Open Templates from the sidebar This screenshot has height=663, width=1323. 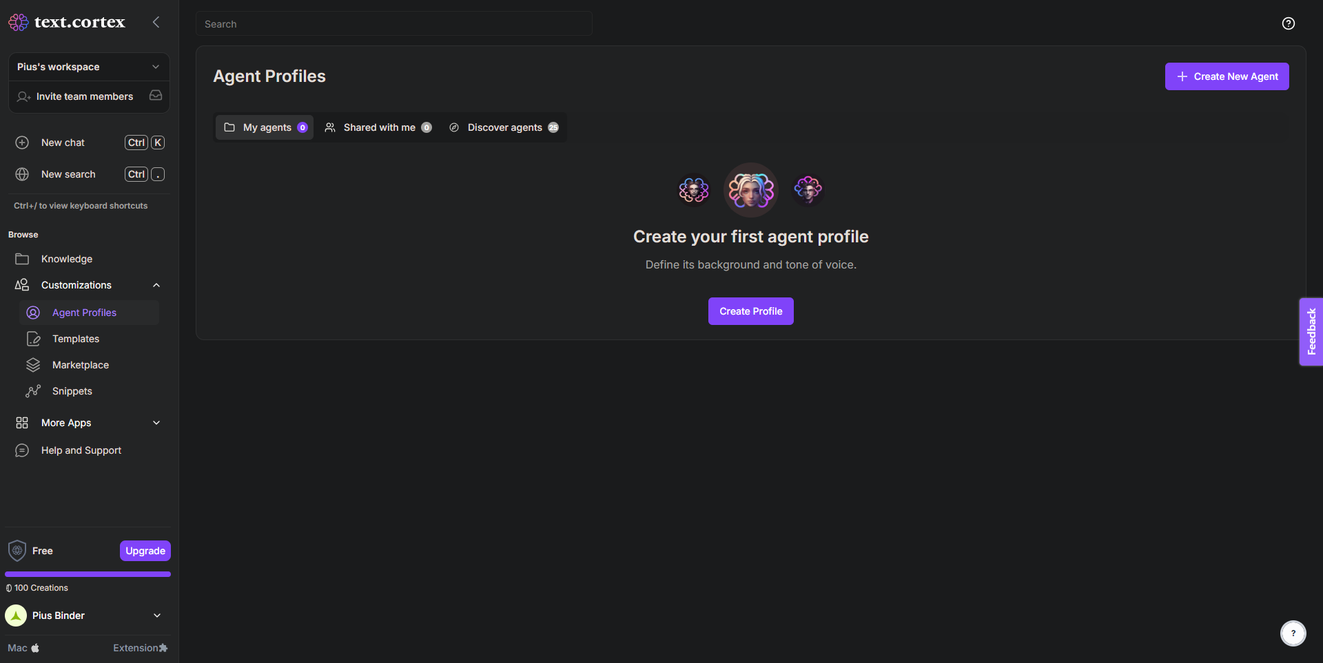click(76, 339)
